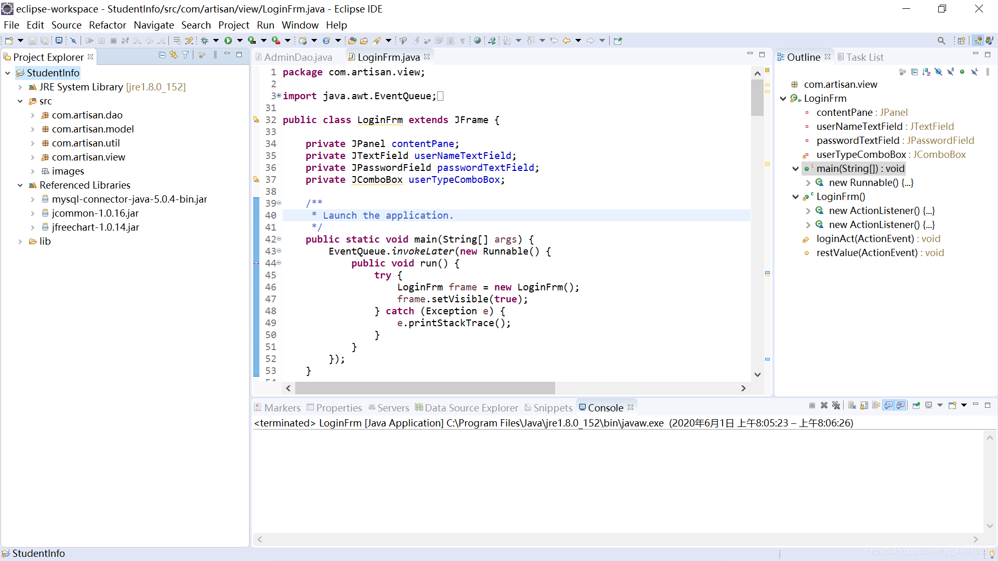Pin the Console view
The image size is (998, 561).
click(916, 405)
